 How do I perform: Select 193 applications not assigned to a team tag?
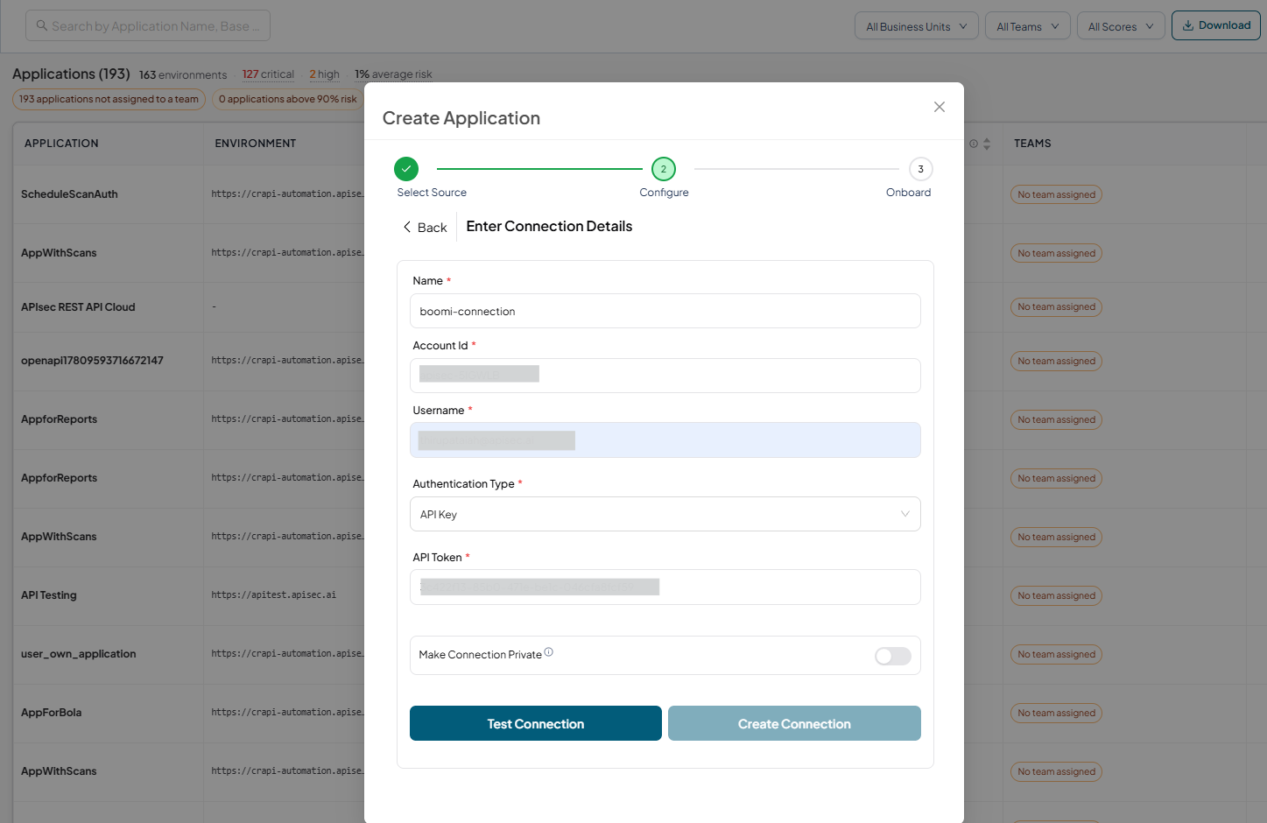(x=109, y=99)
